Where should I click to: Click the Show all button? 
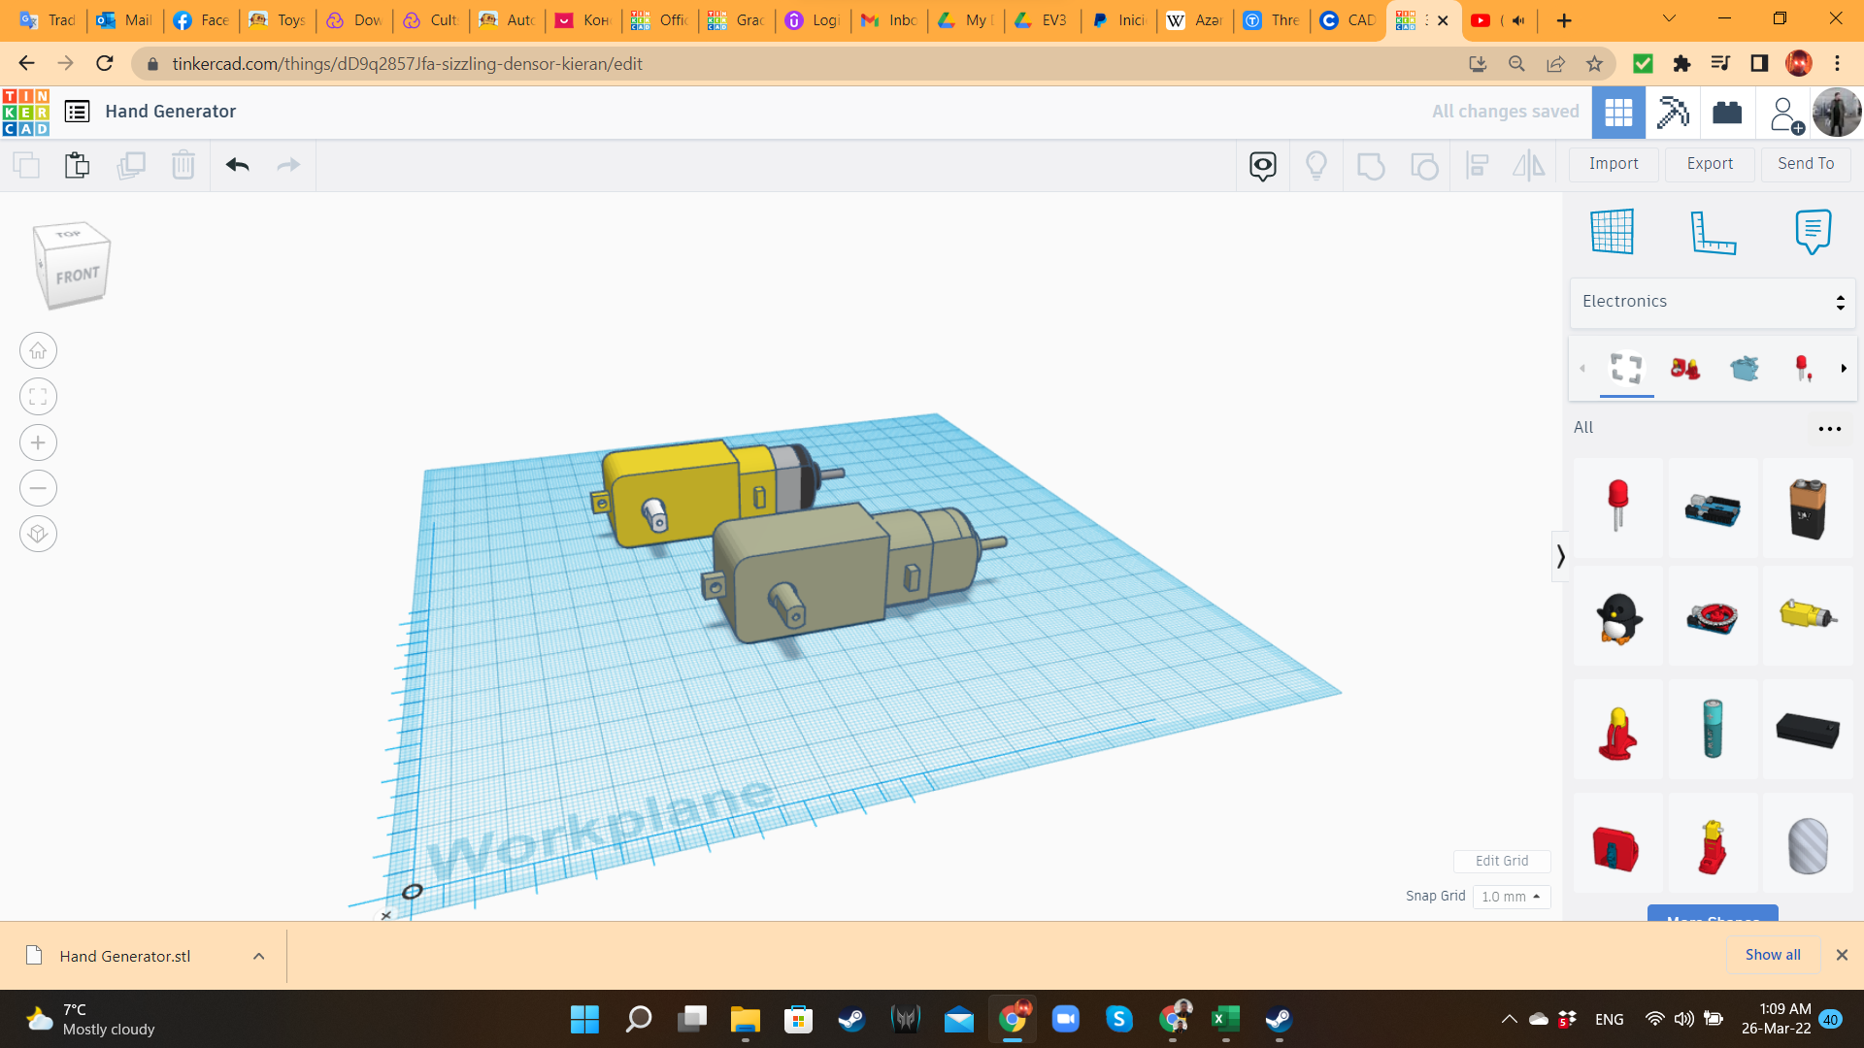(1772, 954)
